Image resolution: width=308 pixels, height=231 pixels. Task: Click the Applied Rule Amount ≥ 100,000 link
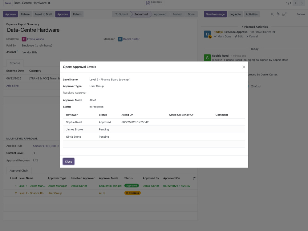click(46, 146)
